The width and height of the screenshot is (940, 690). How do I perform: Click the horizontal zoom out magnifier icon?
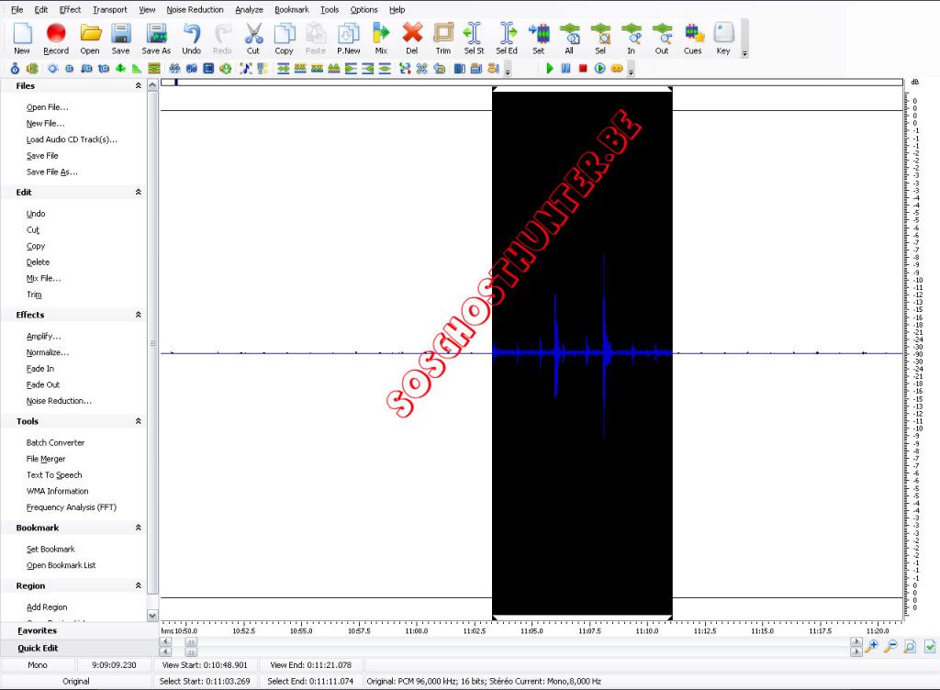pos(890,646)
